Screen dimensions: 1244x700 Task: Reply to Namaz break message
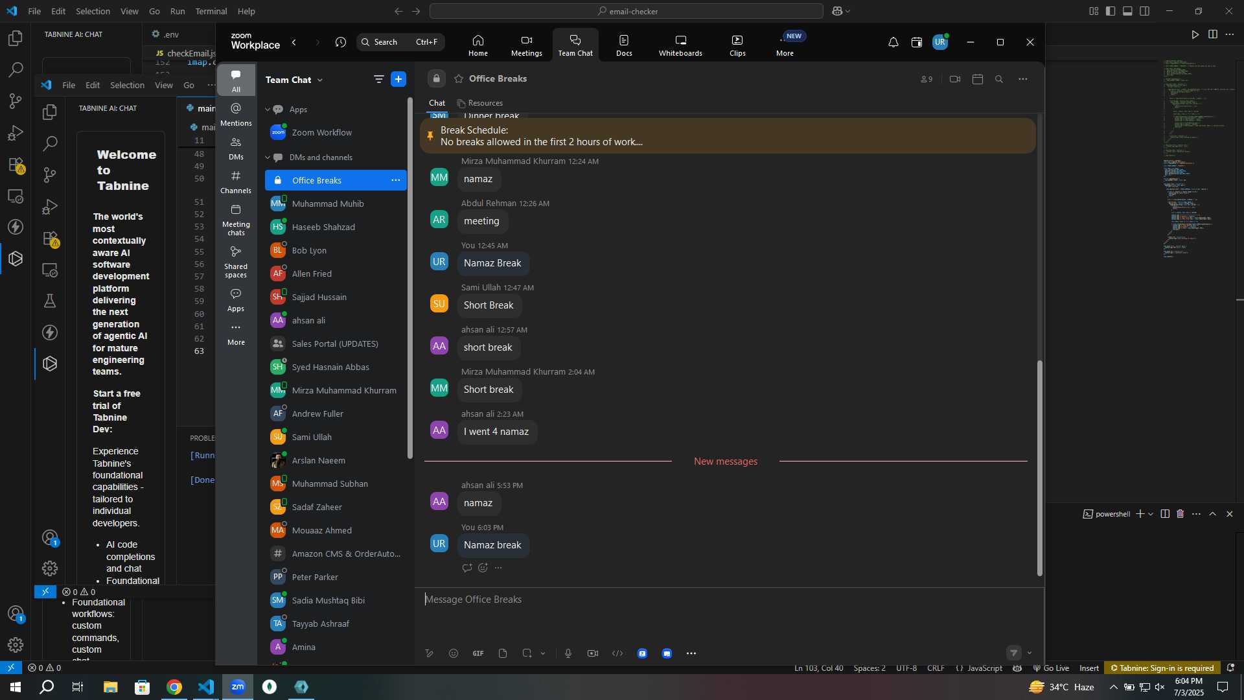point(467,568)
